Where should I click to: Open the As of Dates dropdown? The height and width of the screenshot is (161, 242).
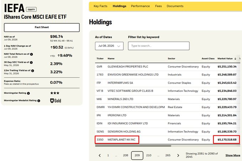pos(109,46)
